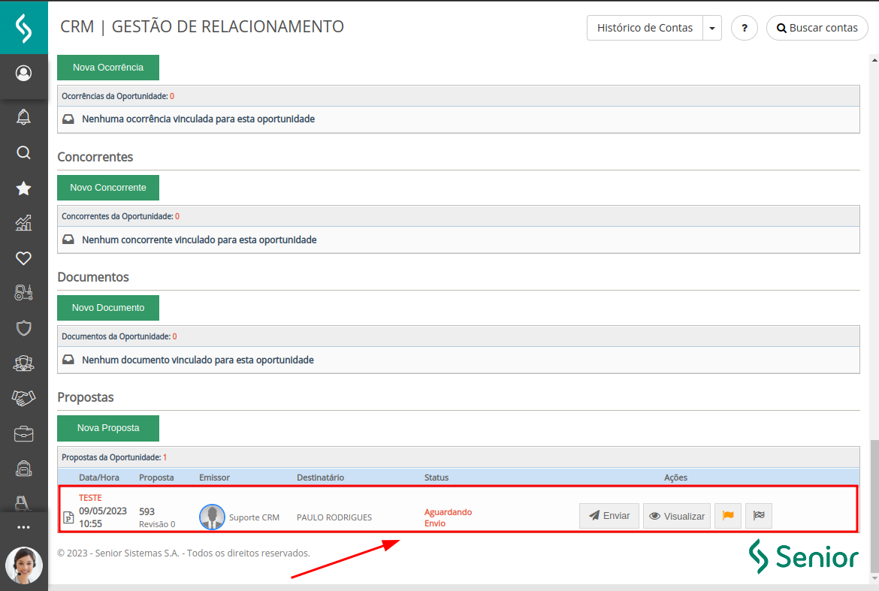Viewport: 879px width, 591px height.
Task: Click Ocorrências da Oportunidade header row
Action: tap(458, 96)
